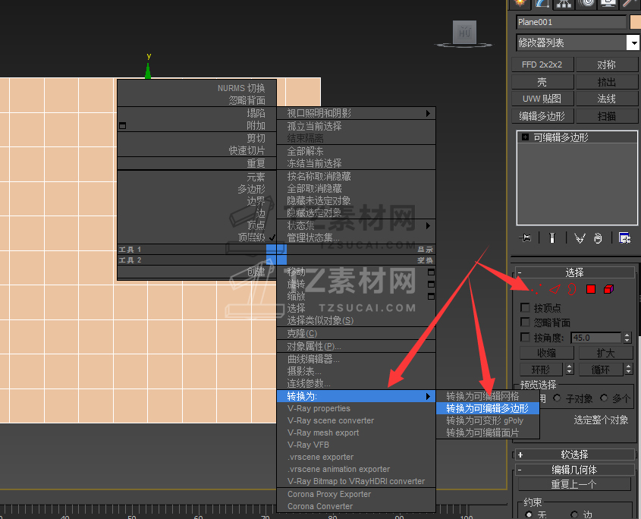Screen dimensions: 641x519
Task: Click 收缩 selection button
Action: (x=547, y=353)
